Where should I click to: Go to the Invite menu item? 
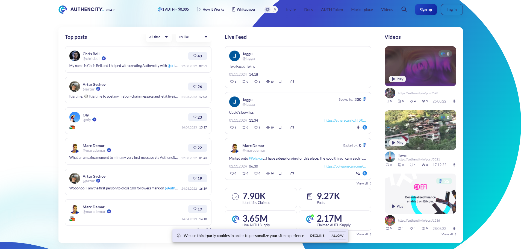click(x=291, y=10)
